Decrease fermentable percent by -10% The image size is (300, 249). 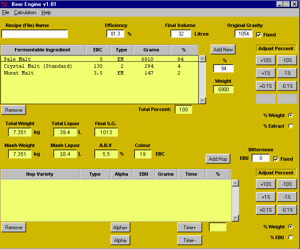coord(287,60)
